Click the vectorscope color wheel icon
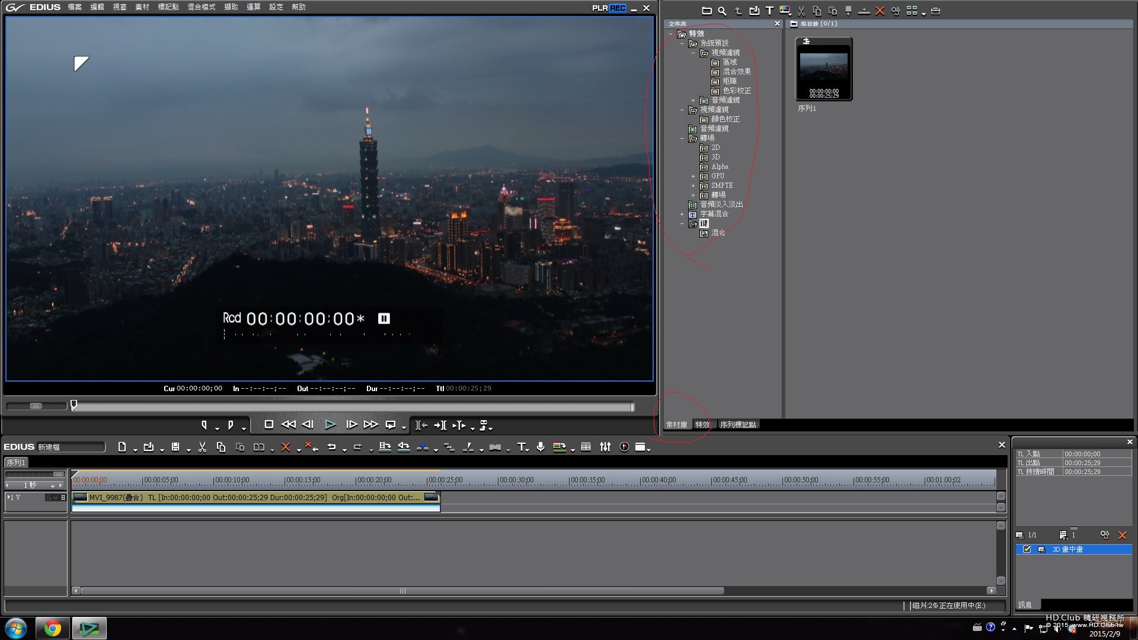Viewport: 1138px width, 640px height. pos(624,447)
